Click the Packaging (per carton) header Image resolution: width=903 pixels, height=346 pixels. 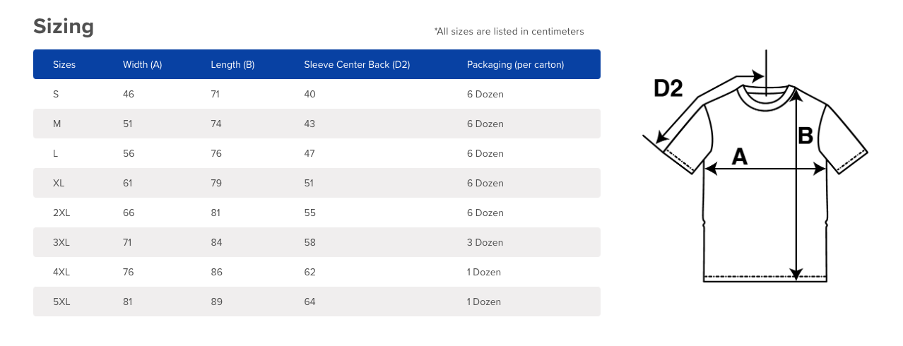coord(515,64)
